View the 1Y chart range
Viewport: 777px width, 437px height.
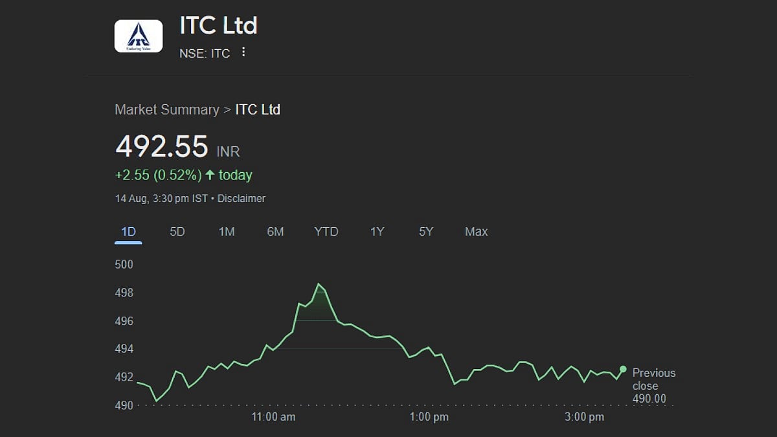[x=377, y=232]
